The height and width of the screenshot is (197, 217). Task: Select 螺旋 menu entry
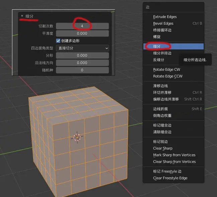click(x=174, y=37)
